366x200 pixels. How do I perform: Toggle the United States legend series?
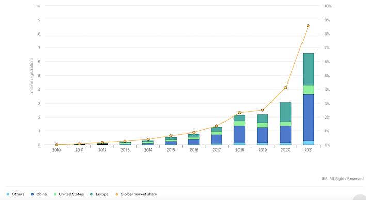69,194
